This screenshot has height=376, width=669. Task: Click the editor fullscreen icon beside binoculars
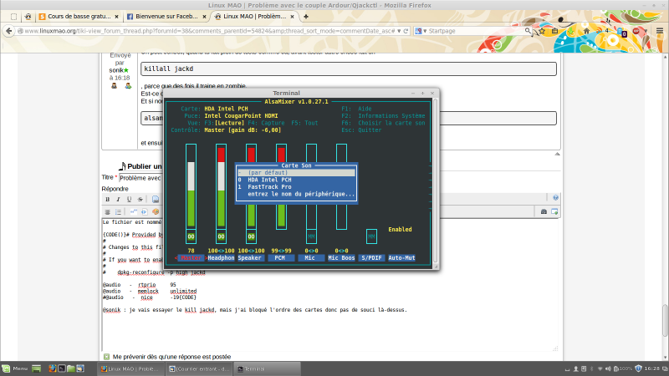(554, 211)
